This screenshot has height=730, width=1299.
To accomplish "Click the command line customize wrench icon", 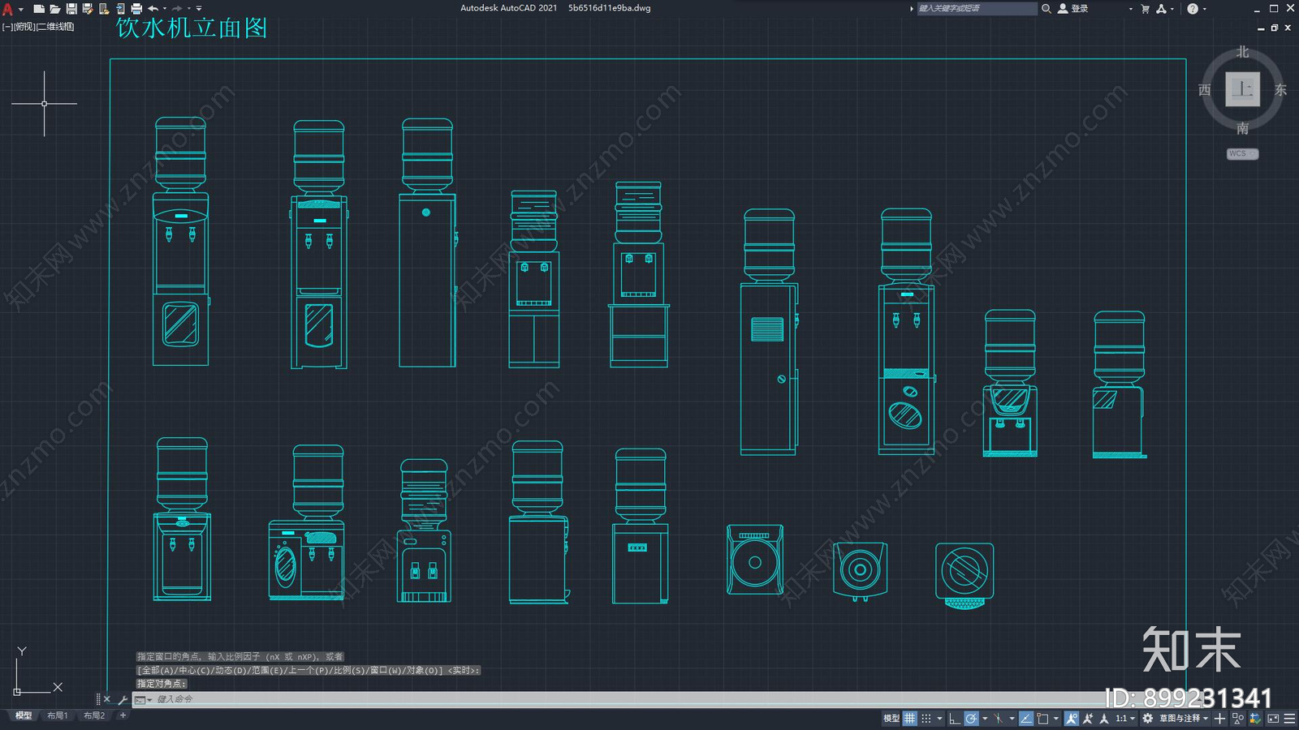I will (x=123, y=699).
